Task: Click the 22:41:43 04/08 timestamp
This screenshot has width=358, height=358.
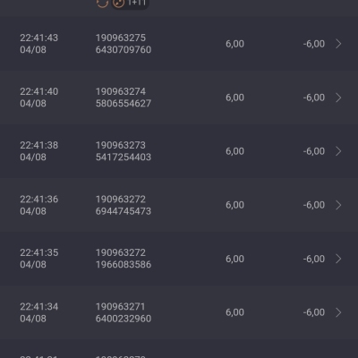Action: (39, 44)
